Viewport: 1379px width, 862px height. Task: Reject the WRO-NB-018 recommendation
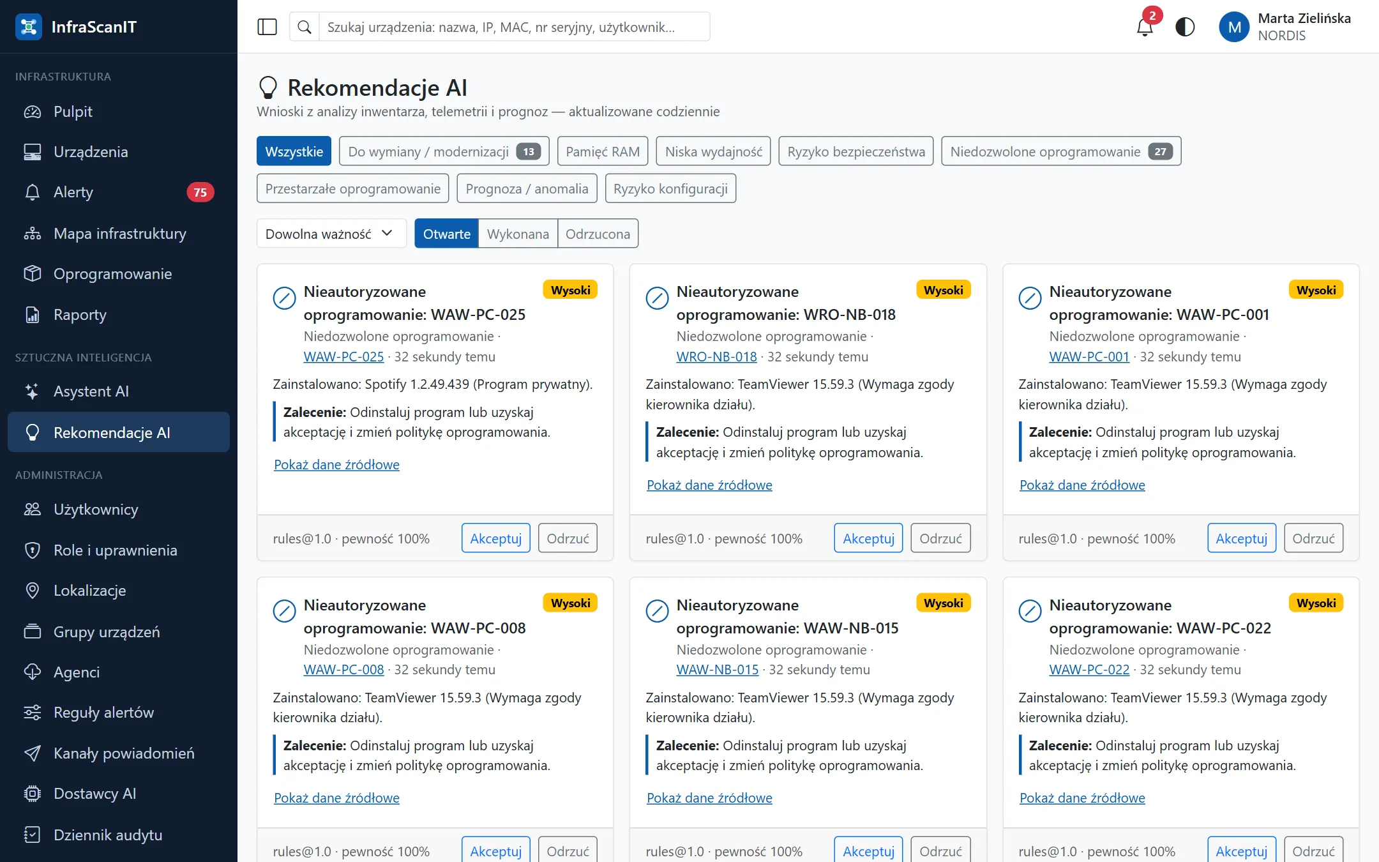coord(941,538)
